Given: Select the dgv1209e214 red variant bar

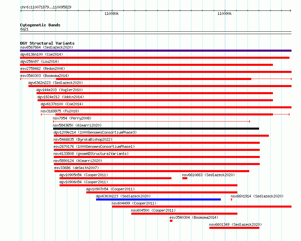Looking at the screenshot, I should coord(161,136).
